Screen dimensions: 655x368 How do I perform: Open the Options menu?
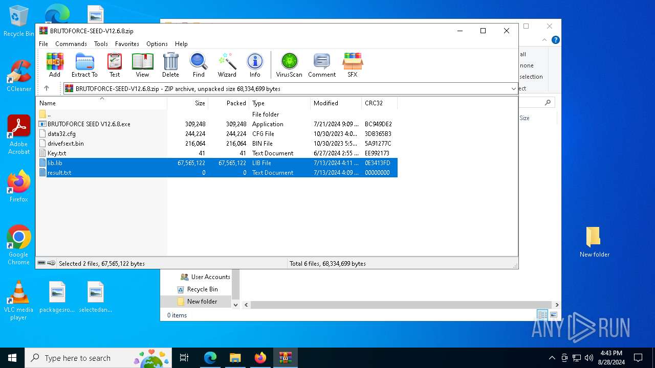[x=157, y=44]
